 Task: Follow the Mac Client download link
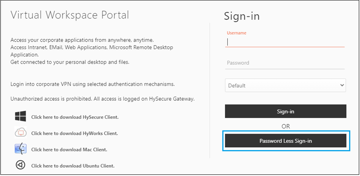[x=69, y=150]
